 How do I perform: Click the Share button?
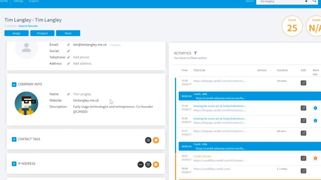click(x=68, y=33)
